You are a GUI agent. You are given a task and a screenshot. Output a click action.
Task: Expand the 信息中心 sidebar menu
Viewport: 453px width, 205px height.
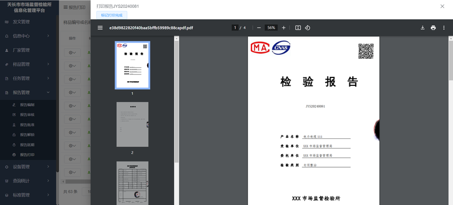pyautogui.click(x=28, y=36)
